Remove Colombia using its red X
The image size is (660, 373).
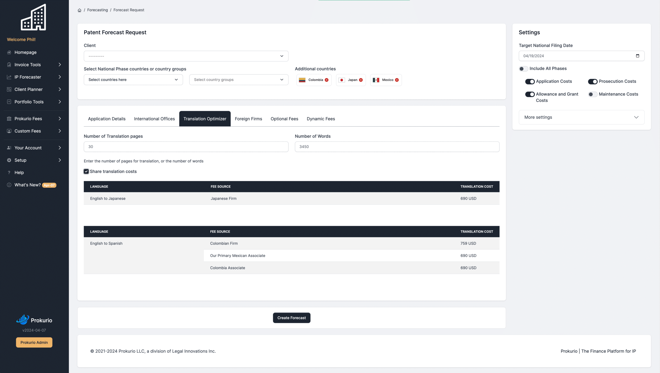pyautogui.click(x=327, y=80)
